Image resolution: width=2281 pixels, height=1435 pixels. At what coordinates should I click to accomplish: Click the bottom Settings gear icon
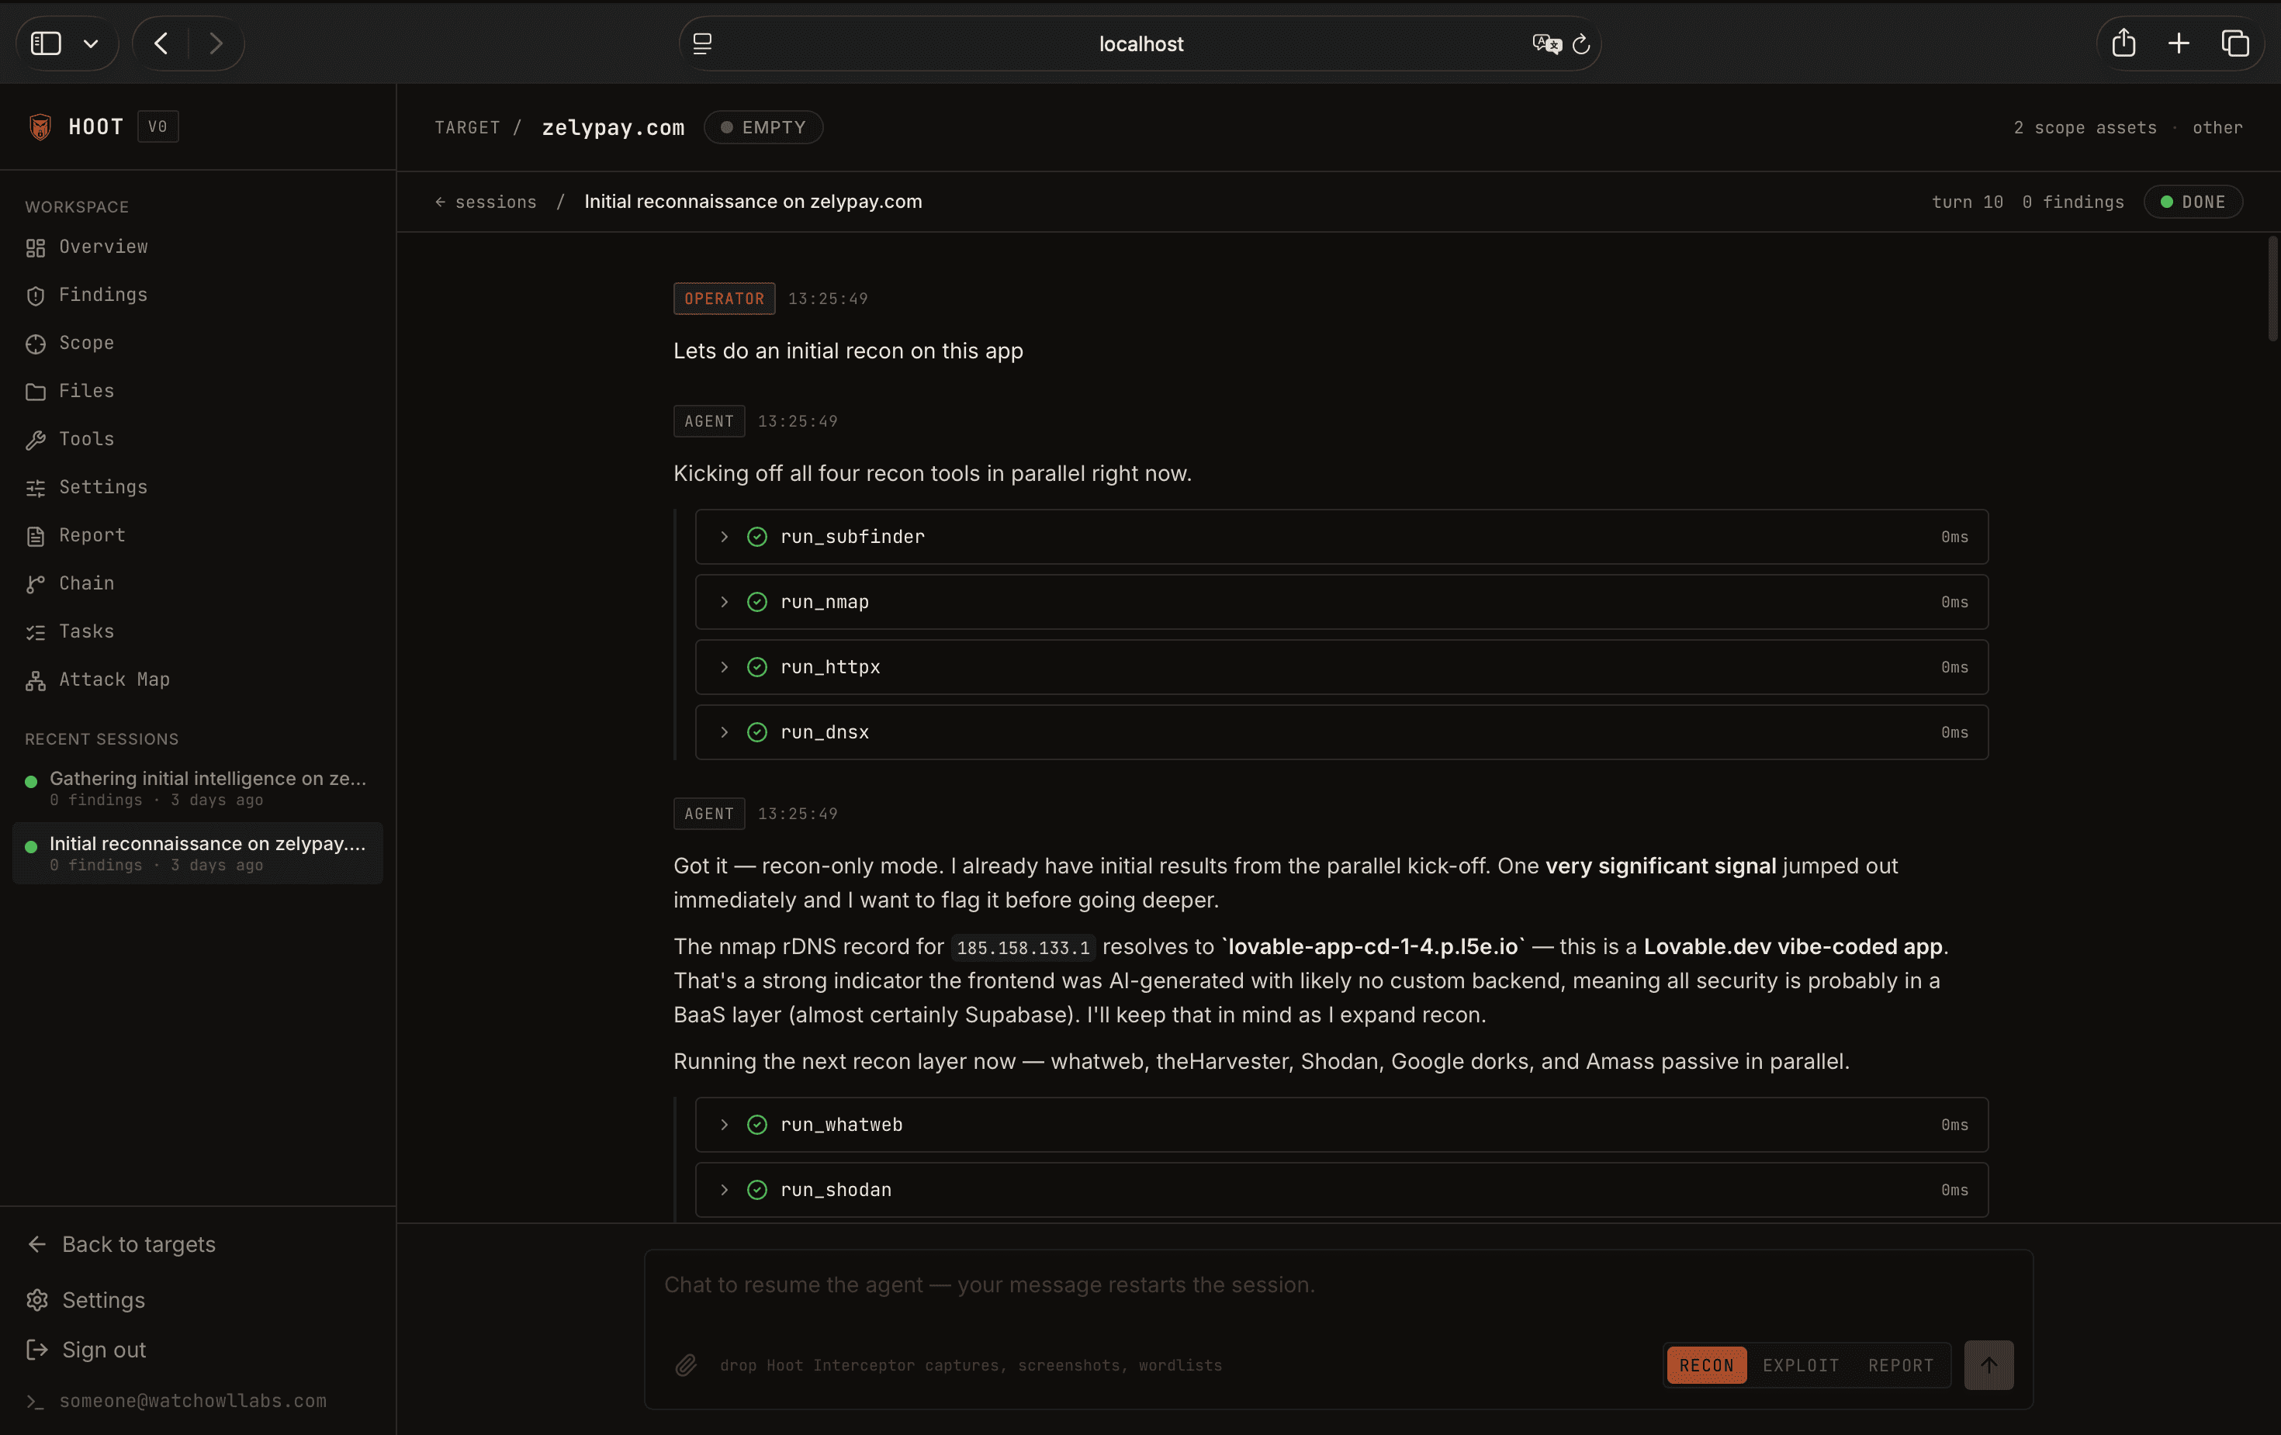tap(37, 1299)
